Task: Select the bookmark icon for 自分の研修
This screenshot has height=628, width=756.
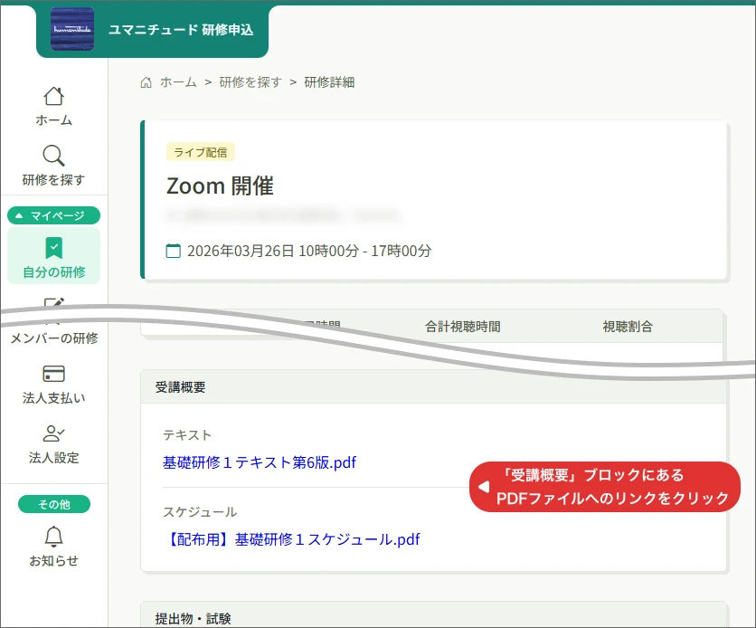Action: coord(53,248)
